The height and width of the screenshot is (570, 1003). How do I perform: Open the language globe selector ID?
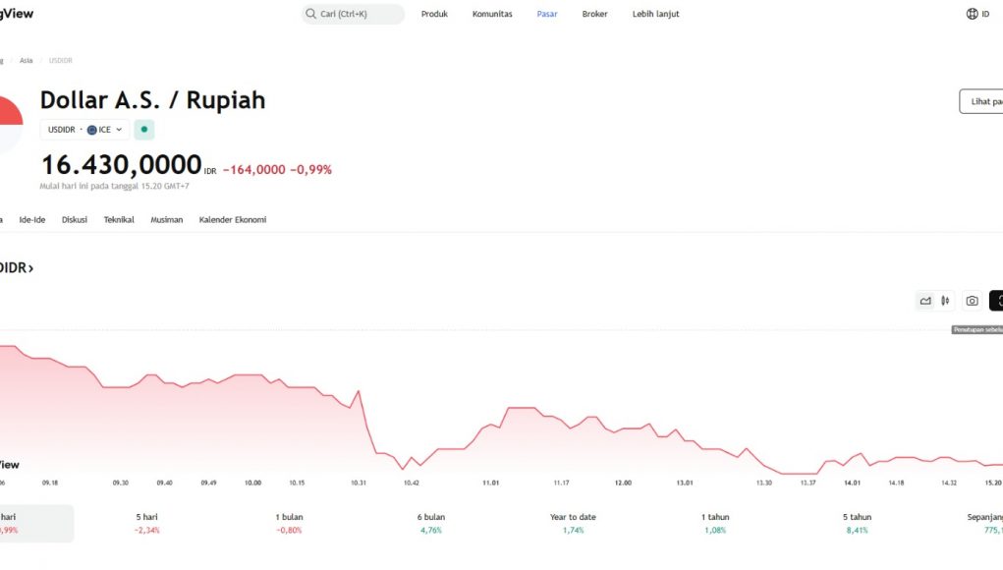click(977, 14)
